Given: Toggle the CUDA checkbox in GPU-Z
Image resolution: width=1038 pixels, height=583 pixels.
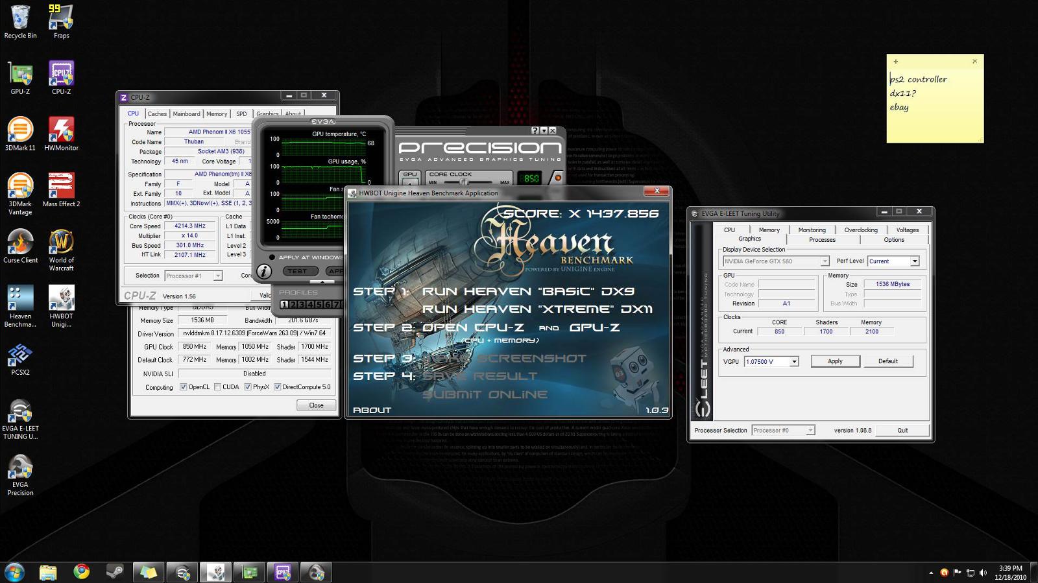Looking at the screenshot, I should (217, 387).
